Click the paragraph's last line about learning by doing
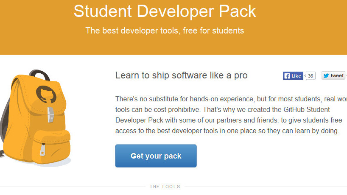The image size is (347, 195). [227, 131]
